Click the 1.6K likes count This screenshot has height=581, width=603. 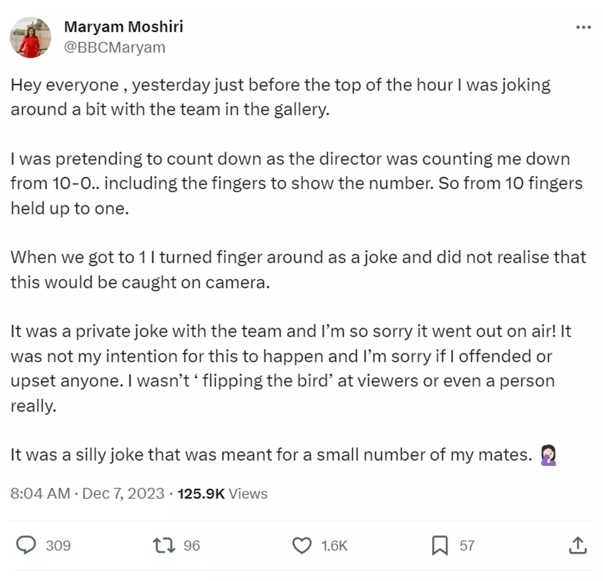point(334,545)
